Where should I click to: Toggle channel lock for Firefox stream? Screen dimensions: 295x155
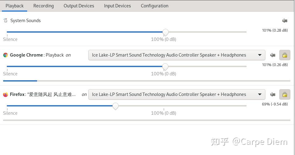pyautogui.click(x=284, y=94)
